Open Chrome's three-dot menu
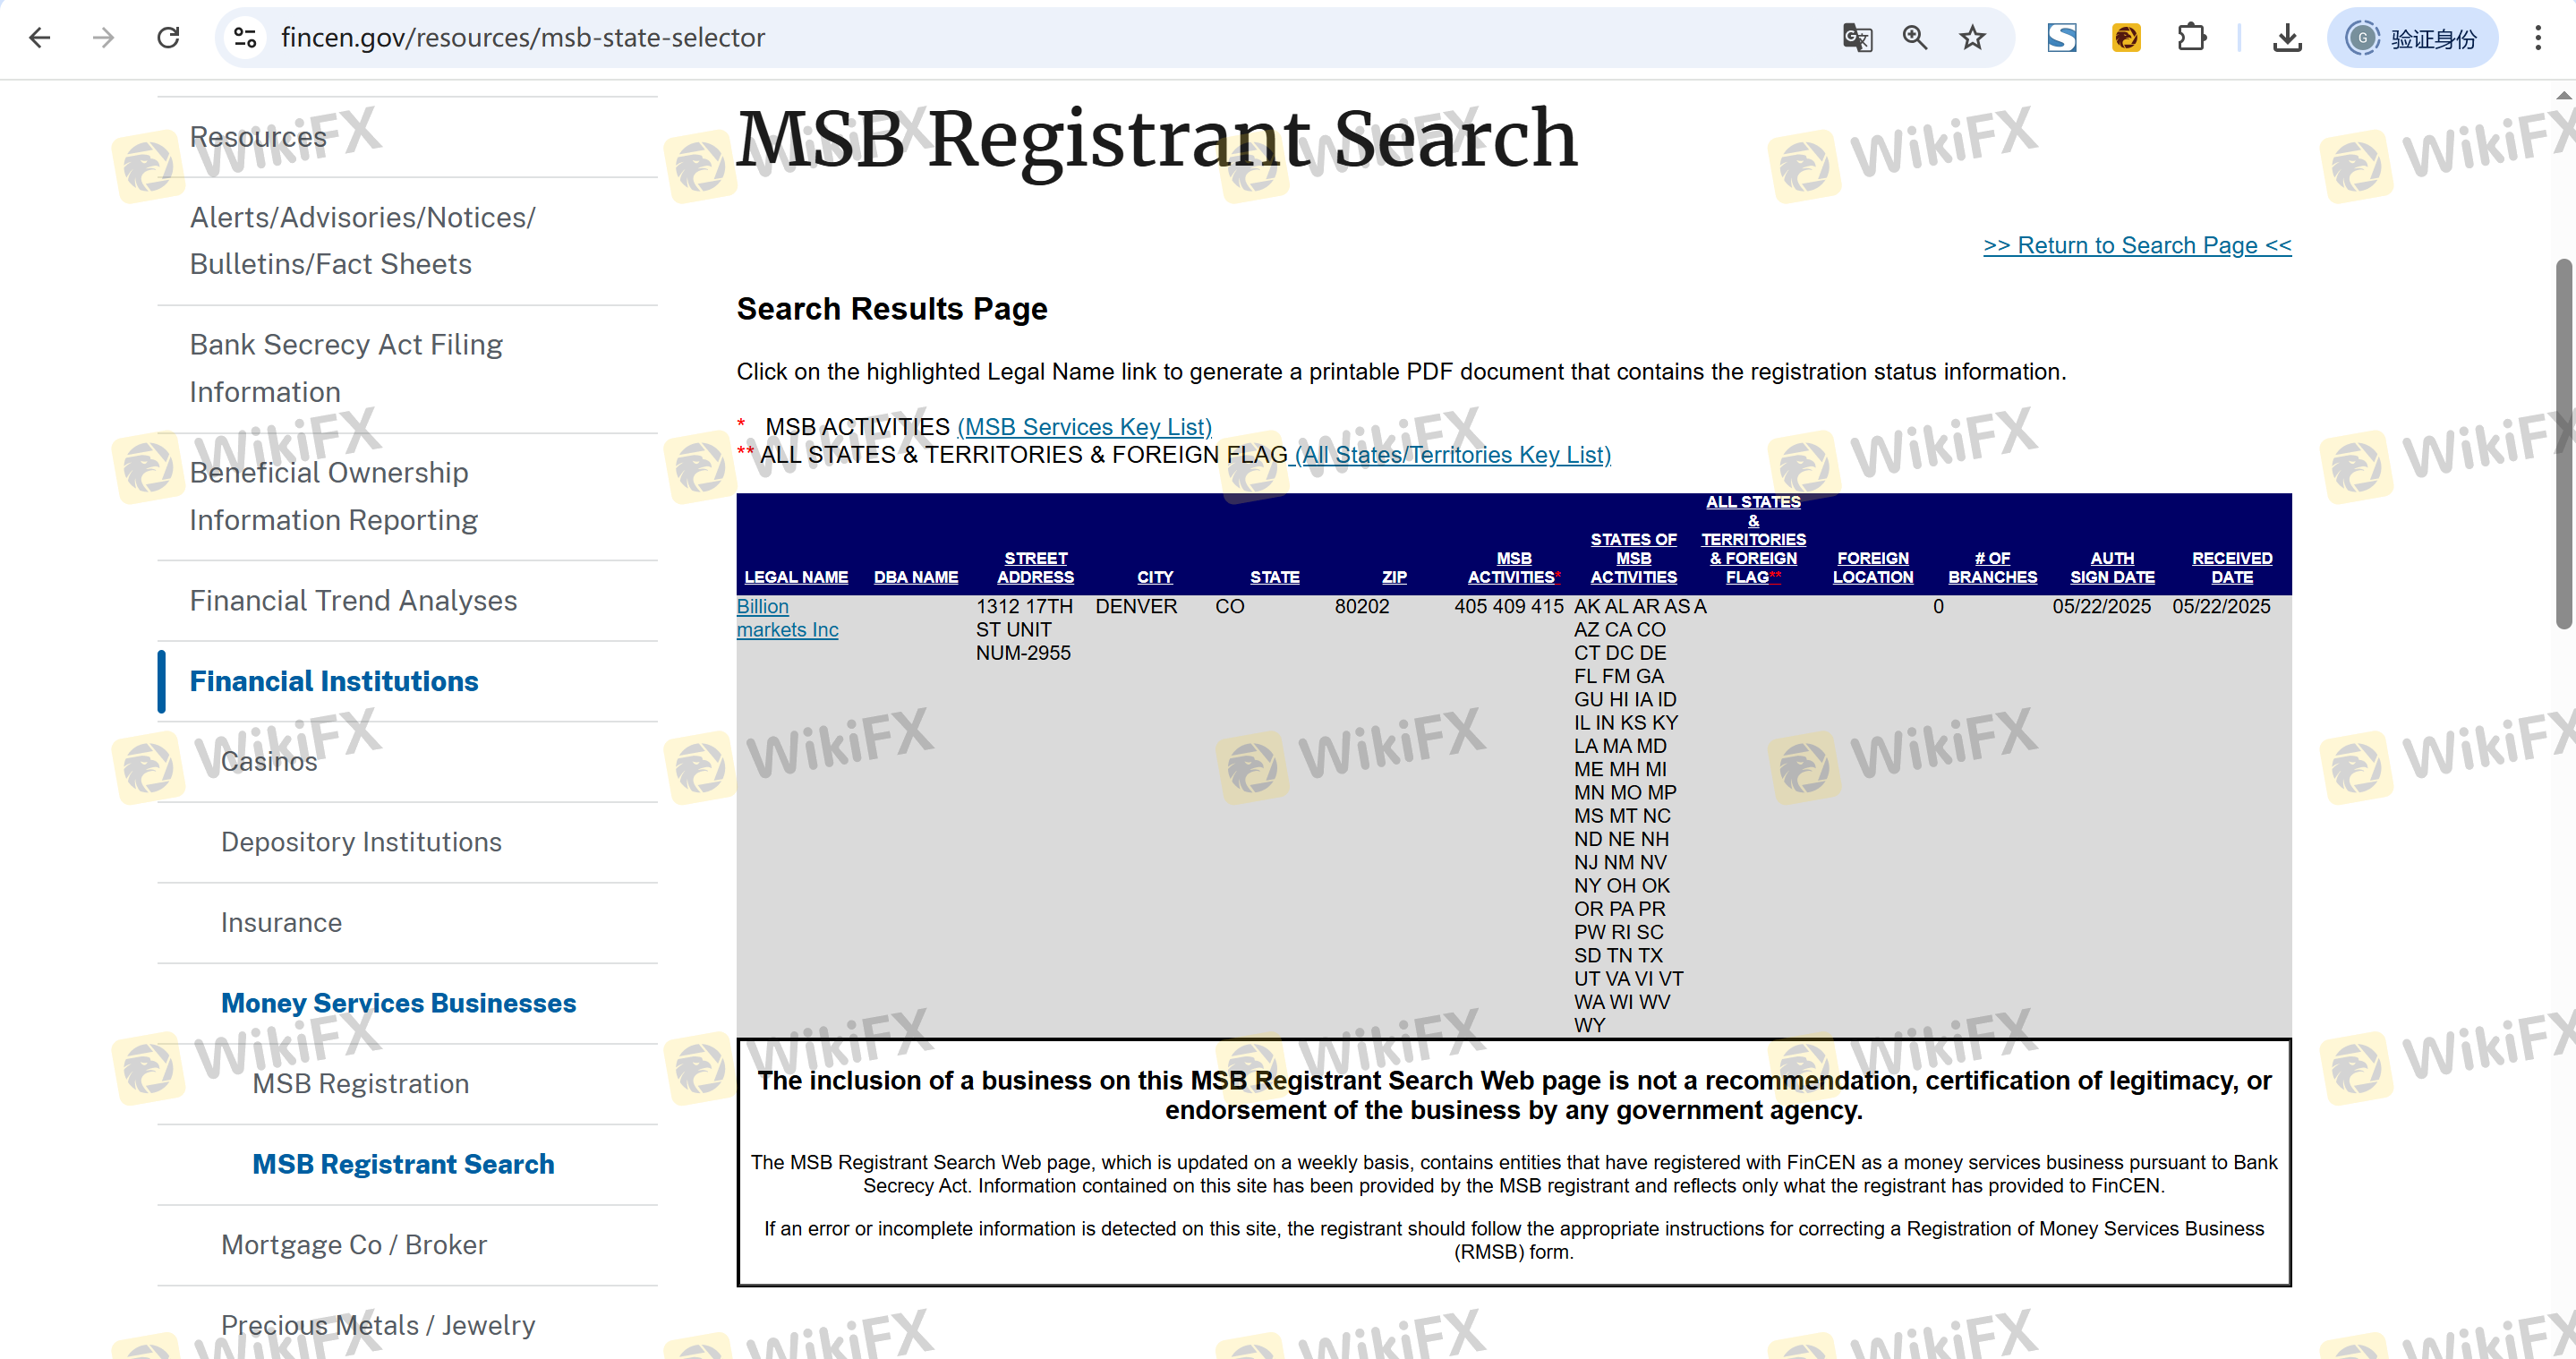 point(2538,38)
